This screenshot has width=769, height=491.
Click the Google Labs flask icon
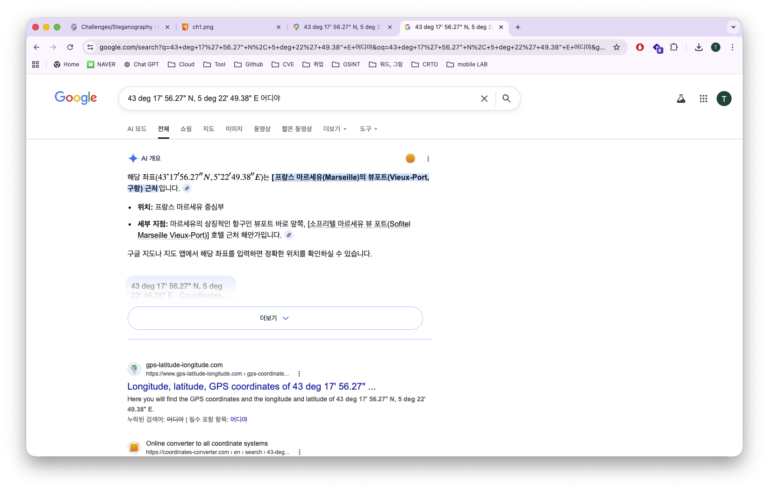tap(681, 99)
